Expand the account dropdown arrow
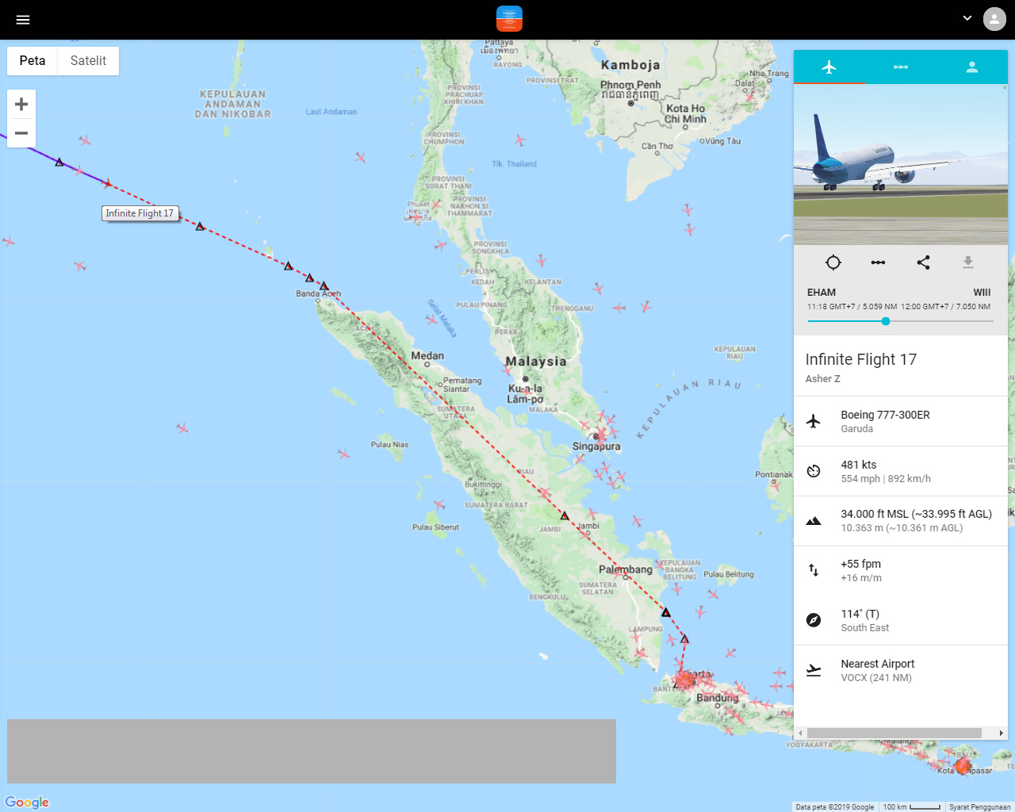Image resolution: width=1015 pixels, height=812 pixels. click(x=967, y=18)
